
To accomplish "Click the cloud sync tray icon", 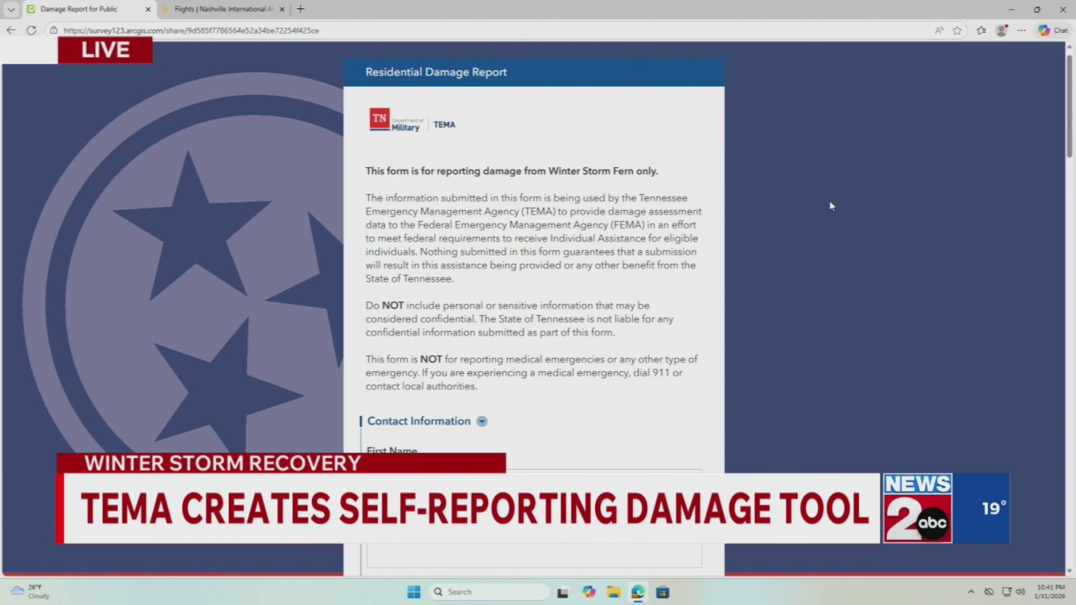I will (989, 592).
